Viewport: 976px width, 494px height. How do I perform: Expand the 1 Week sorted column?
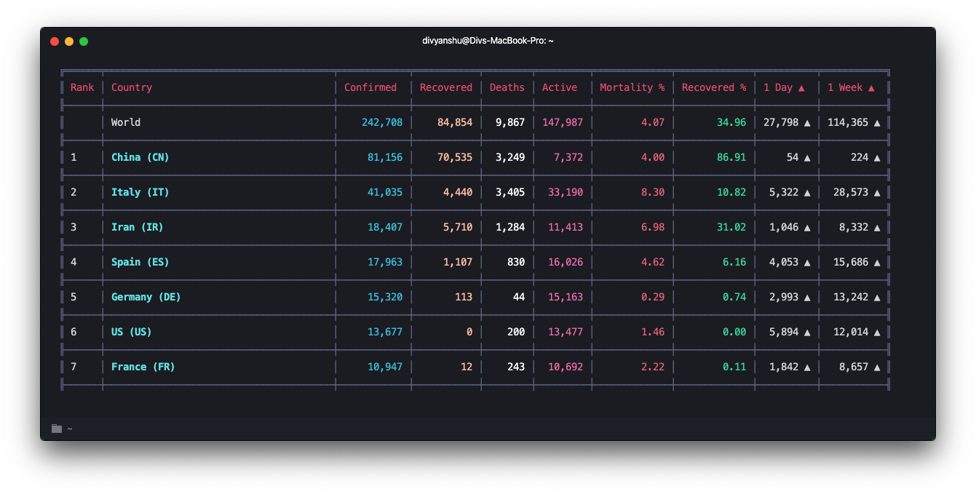tap(848, 87)
